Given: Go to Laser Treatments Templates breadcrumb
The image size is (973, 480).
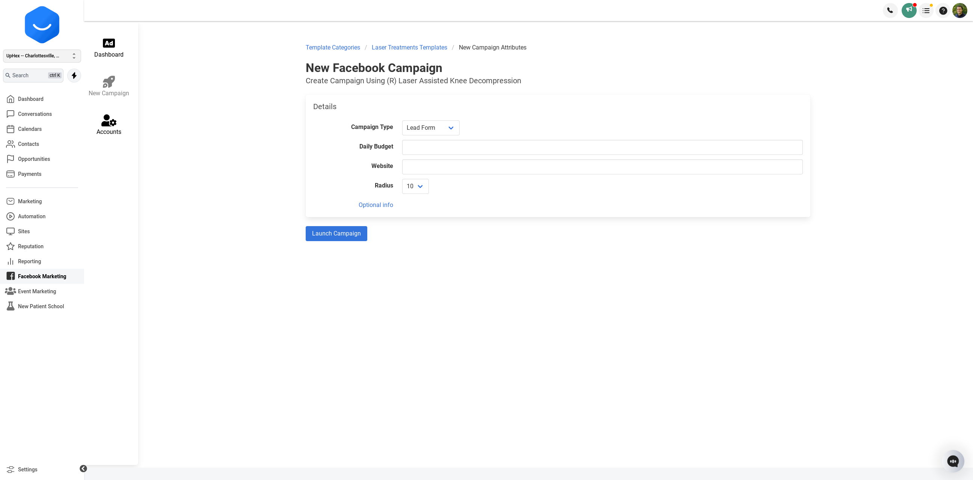Looking at the screenshot, I should [409, 48].
